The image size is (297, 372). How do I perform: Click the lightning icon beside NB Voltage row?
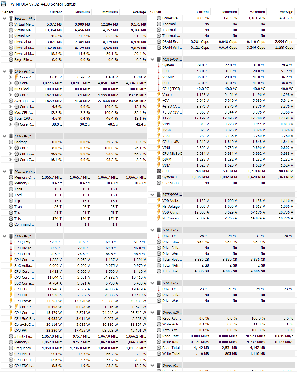(159, 206)
